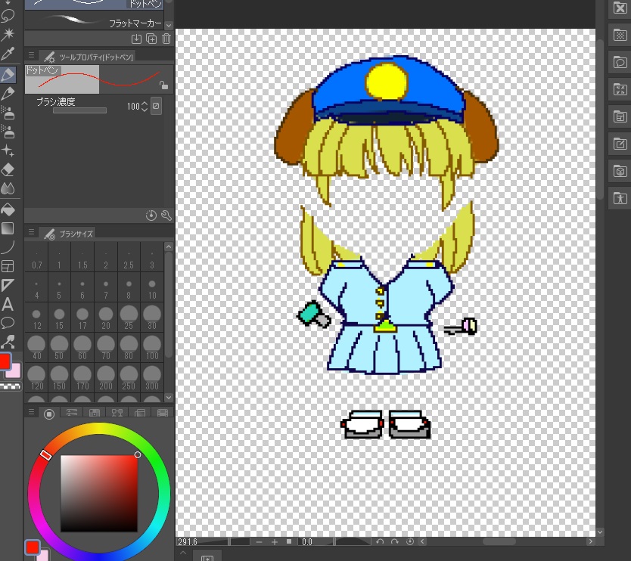
Task: Switch to the color wheel tab
Action: tap(49, 414)
